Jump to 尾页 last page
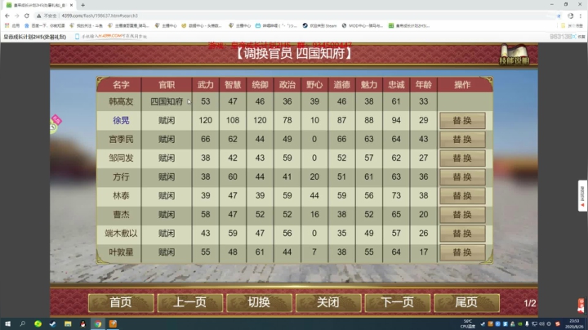 (466, 302)
